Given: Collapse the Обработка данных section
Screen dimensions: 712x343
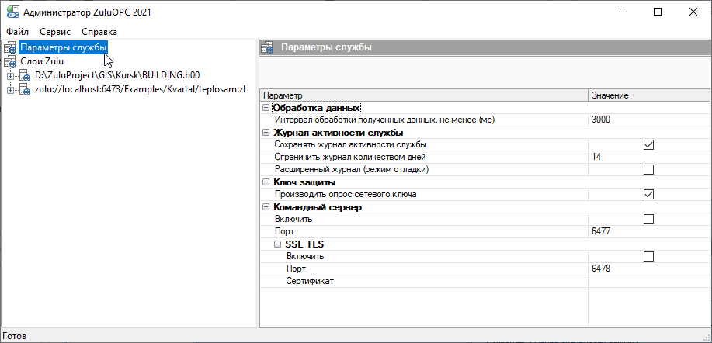Looking at the screenshot, I should click(266, 108).
